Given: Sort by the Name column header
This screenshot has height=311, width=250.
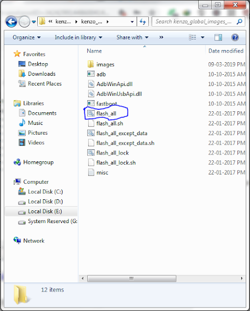Looking at the screenshot, I should click(x=94, y=51).
